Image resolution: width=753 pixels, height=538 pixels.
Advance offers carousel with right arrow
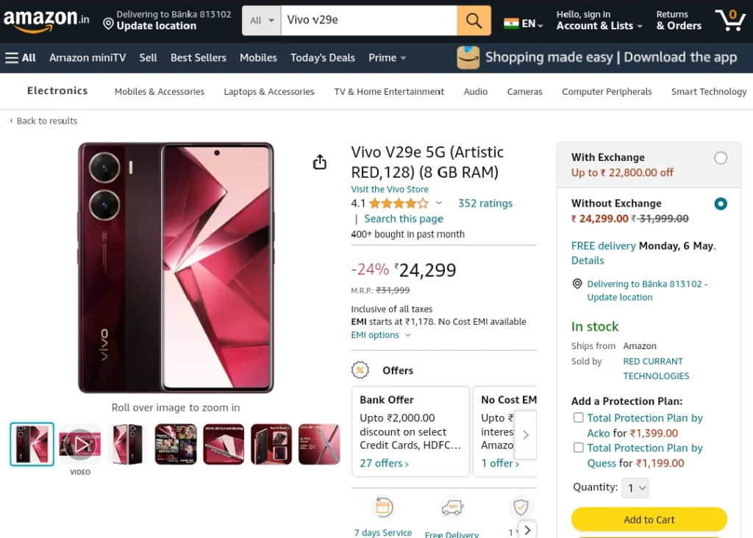tap(525, 435)
